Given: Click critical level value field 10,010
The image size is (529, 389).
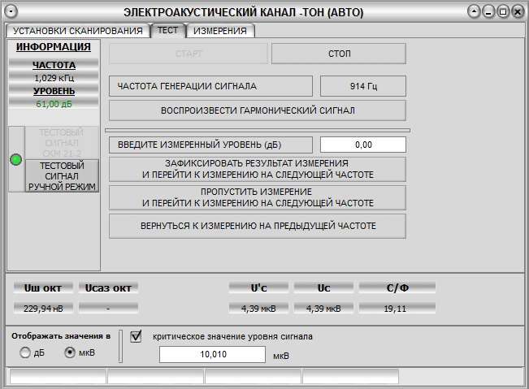Looking at the screenshot, I should tap(212, 355).
